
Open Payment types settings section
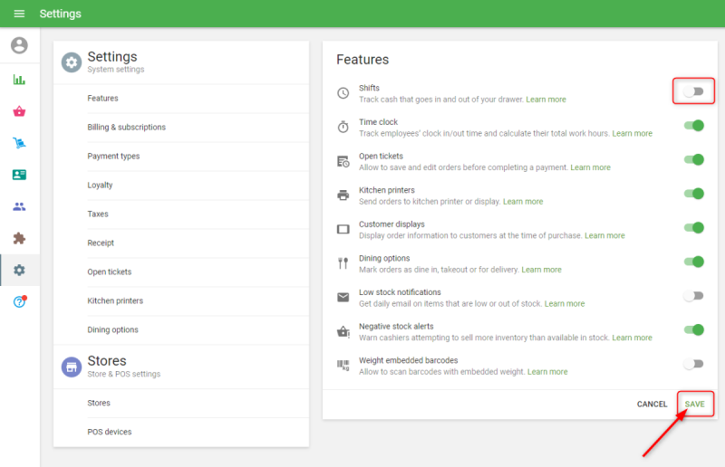tap(113, 157)
